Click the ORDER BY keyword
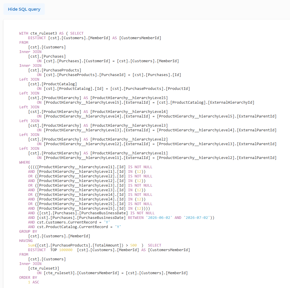Screen dimensions: 290x288 tap(28, 278)
